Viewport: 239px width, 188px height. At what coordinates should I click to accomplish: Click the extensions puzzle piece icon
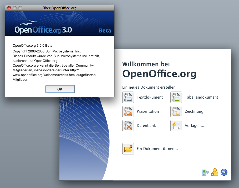pos(205,172)
